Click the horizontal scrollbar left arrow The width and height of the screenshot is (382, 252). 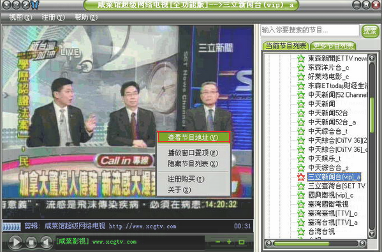tap(269, 243)
